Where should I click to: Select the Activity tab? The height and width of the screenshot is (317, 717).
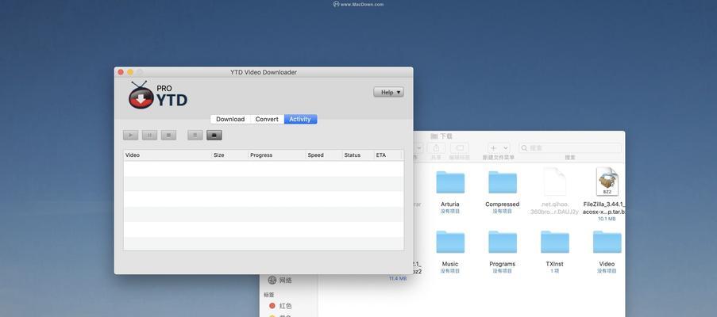pos(300,119)
